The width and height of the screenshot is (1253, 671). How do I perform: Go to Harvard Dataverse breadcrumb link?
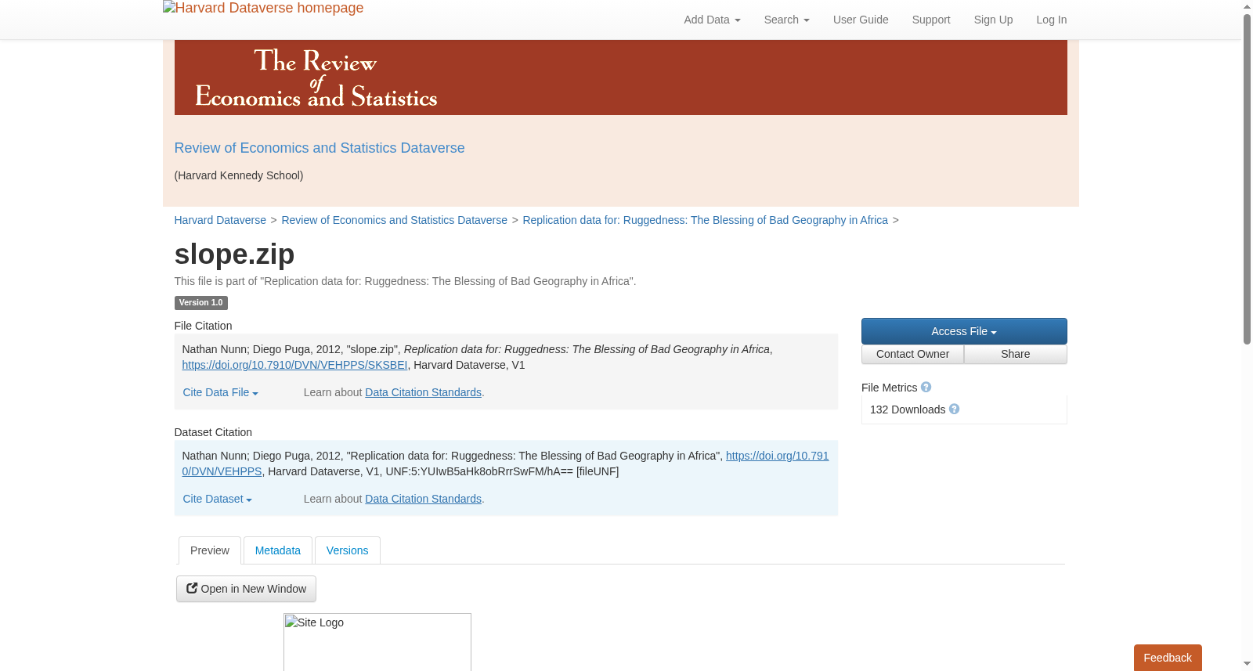pos(220,220)
